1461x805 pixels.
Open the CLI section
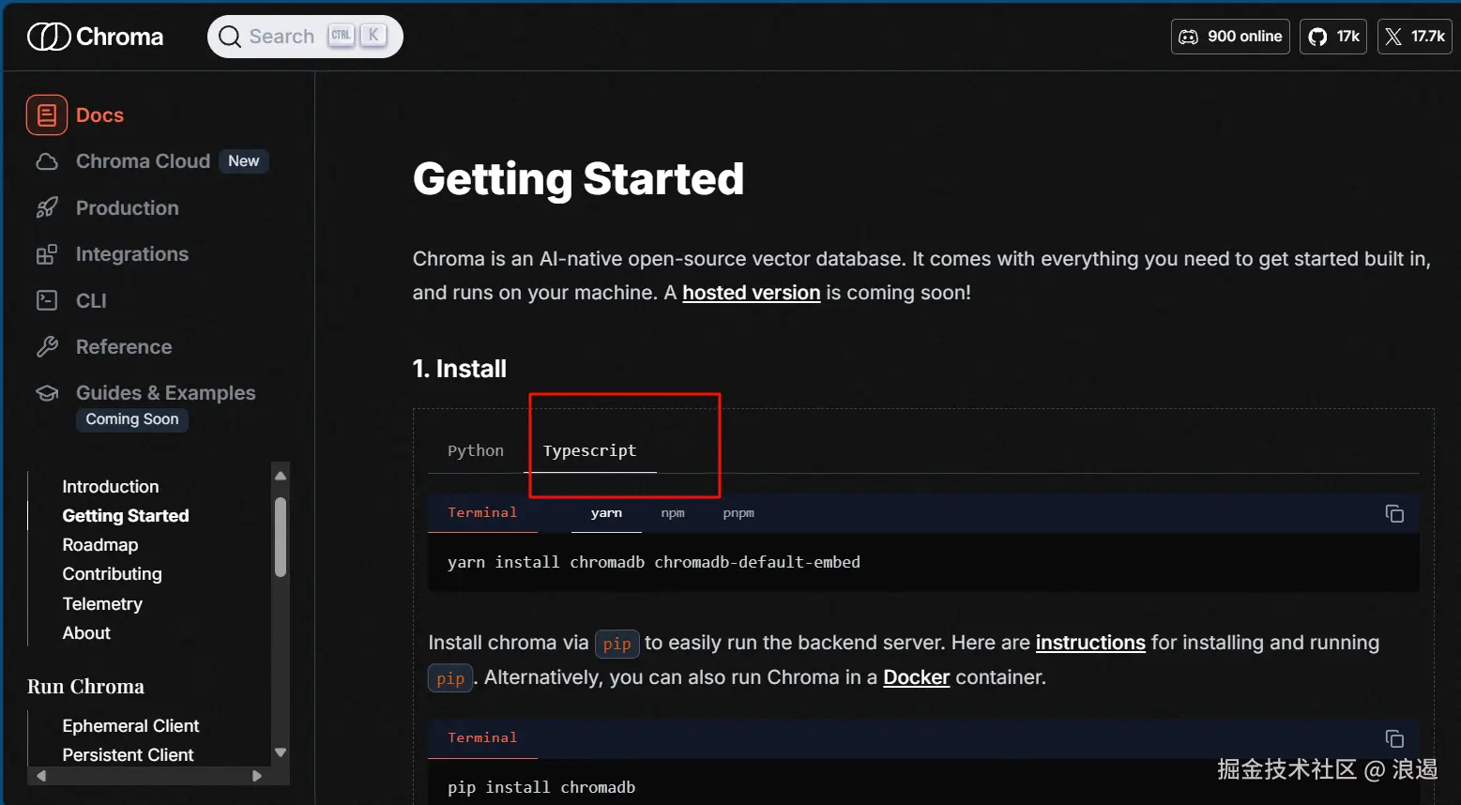click(91, 300)
